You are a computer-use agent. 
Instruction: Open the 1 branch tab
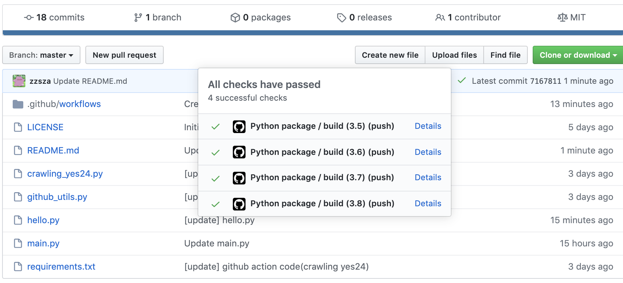[158, 18]
